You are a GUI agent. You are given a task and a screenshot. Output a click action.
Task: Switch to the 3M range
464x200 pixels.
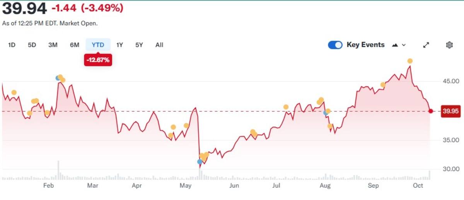[53, 45]
